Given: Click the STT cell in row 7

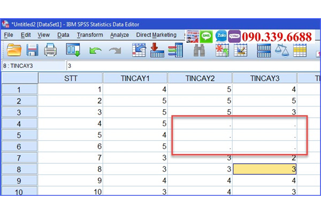Looking at the screenshot, I should pyautogui.click(x=70, y=158).
